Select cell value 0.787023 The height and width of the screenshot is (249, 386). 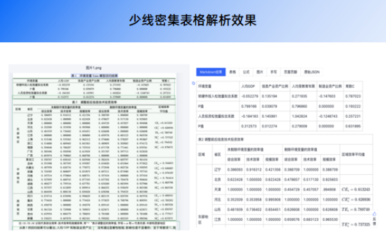point(353,96)
